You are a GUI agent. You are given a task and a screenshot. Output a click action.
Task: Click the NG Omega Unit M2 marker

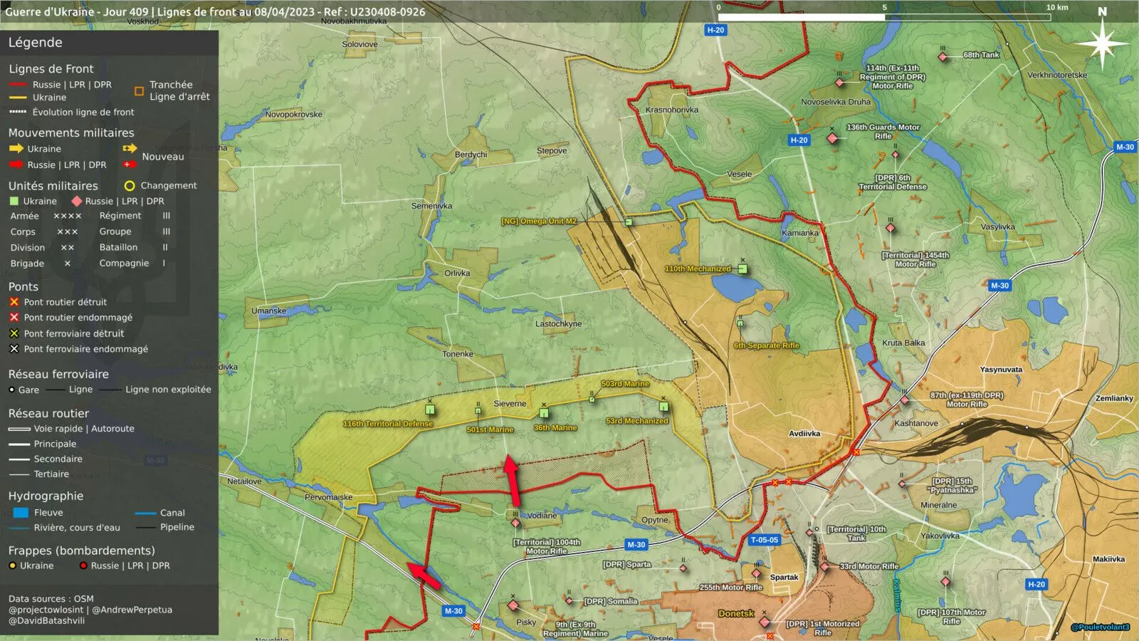[629, 222]
